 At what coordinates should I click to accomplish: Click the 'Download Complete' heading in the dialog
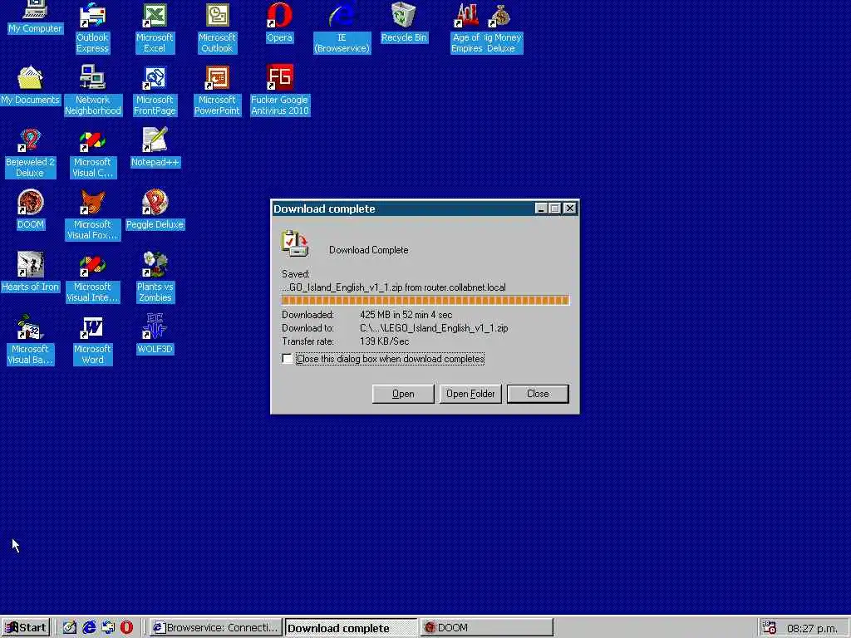(x=368, y=250)
